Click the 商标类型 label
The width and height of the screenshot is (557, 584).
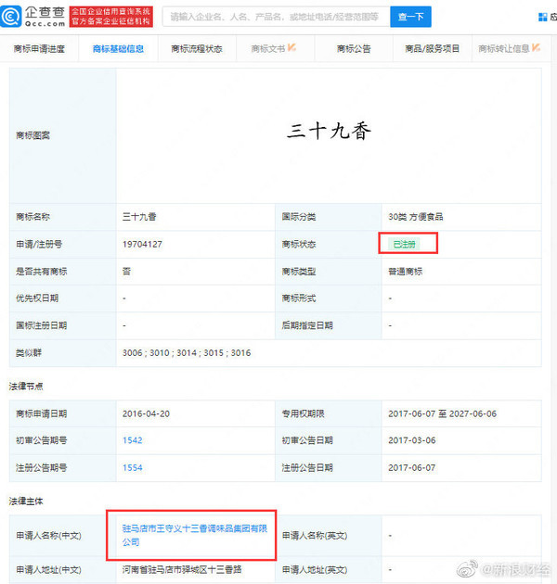click(x=299, y=272)
